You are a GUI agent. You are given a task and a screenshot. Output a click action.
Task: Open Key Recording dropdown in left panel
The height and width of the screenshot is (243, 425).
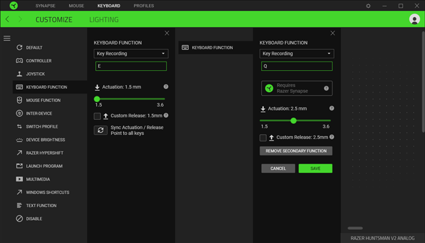[x=131, y=54]
